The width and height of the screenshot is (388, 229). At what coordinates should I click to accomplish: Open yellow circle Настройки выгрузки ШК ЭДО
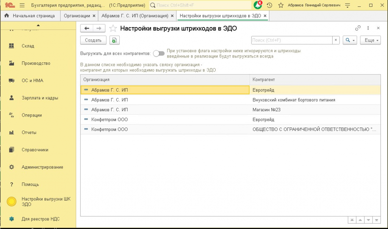click(x=11, y=201)
